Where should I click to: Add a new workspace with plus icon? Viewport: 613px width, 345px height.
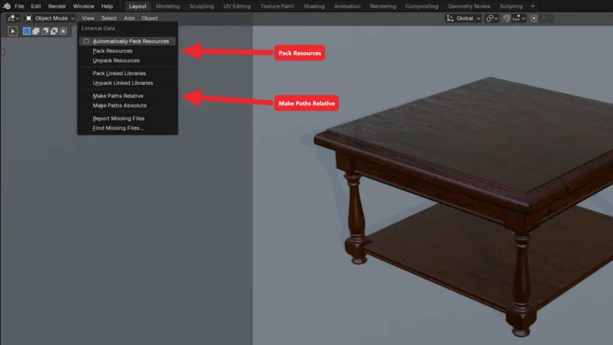click(532, 6)
